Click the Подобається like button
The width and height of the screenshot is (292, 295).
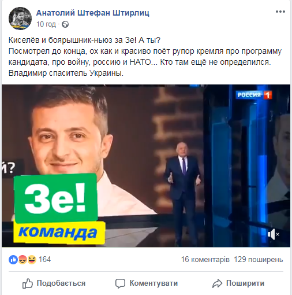coord(54,283)
